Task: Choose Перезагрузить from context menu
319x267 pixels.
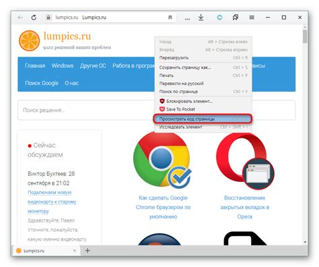Action: tap(203, 58)
